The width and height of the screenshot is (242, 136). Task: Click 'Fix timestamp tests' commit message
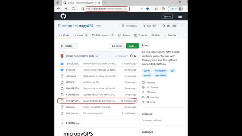(x=84, y=56)
